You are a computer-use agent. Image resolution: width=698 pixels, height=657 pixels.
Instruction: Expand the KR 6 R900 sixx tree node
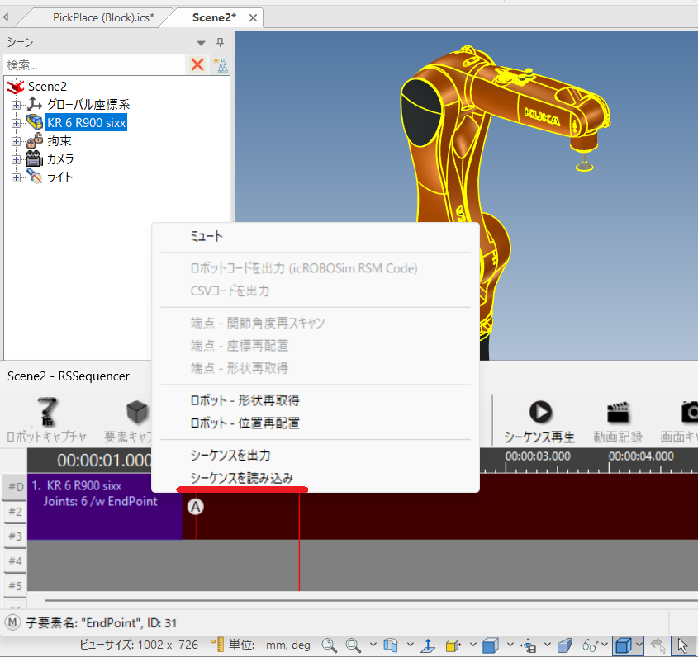pos(16,123)
